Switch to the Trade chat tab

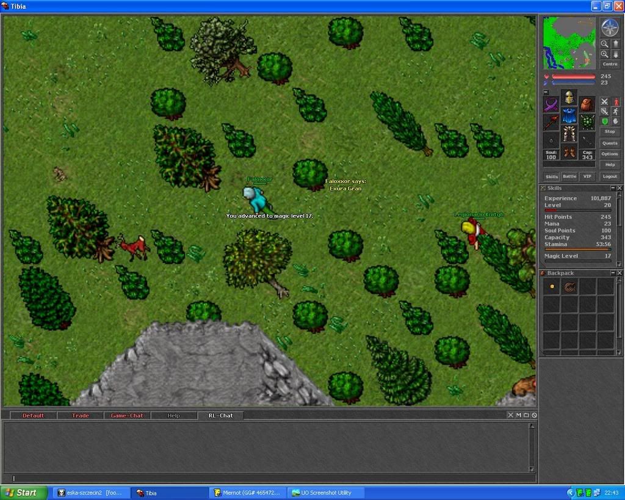point(80,416)
